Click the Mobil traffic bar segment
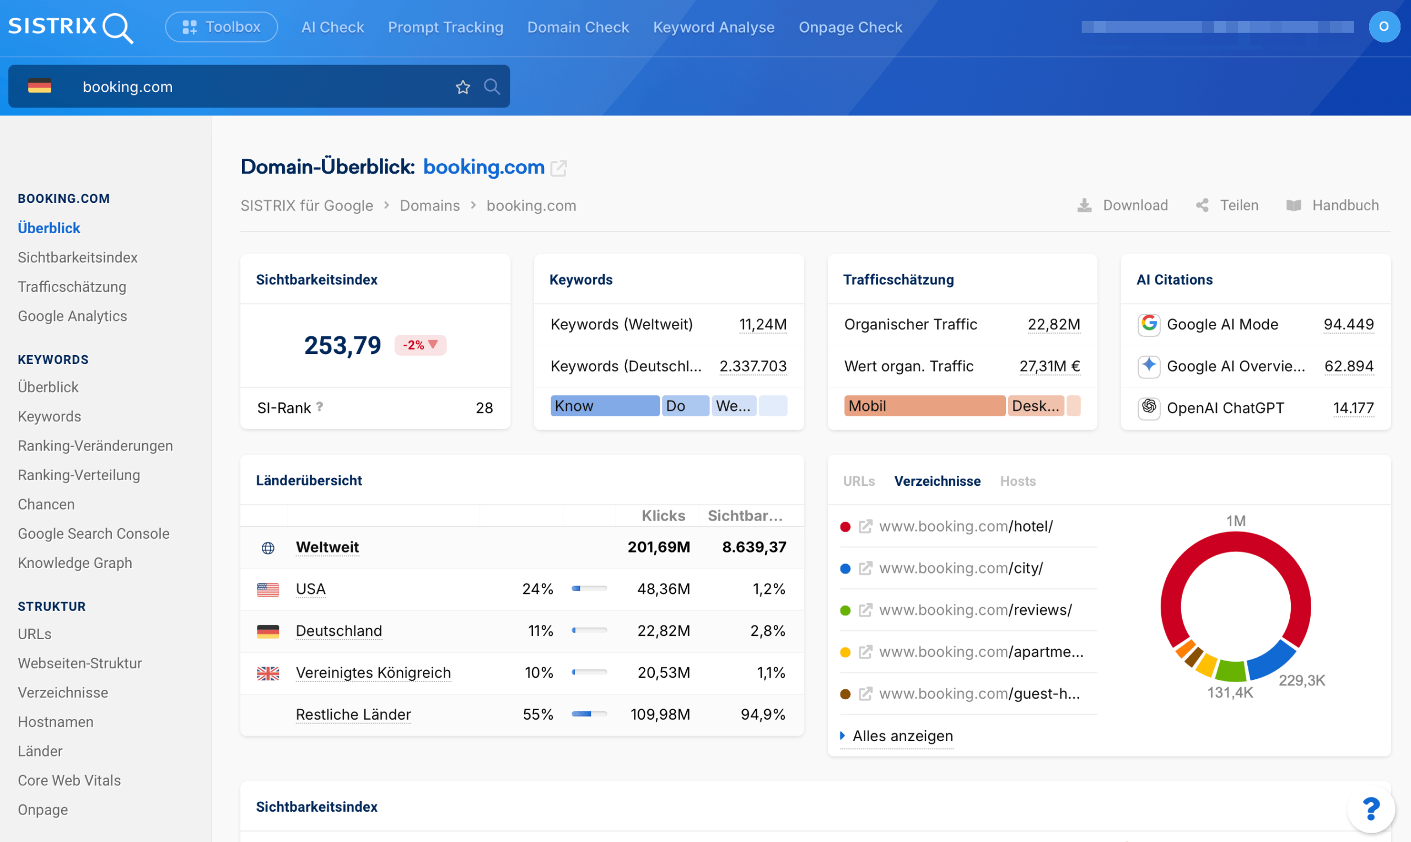The image size is (1411, 842). (924, 406)
